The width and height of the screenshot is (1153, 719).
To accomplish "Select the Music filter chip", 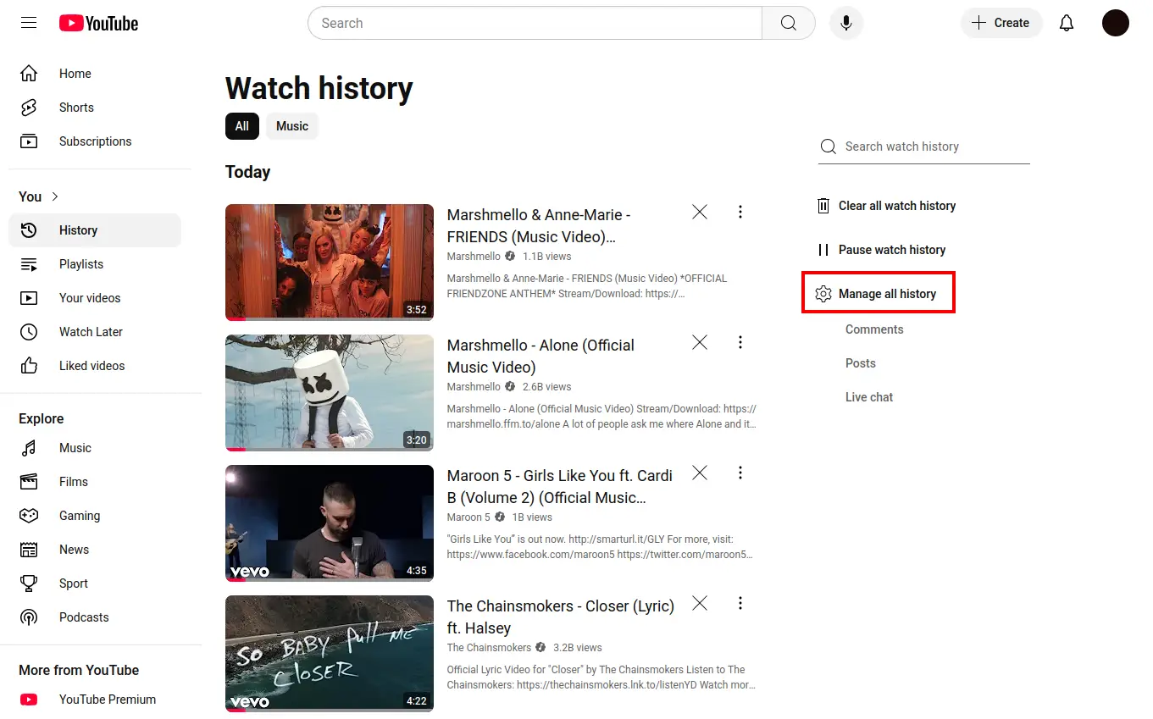I will [292, 126].
